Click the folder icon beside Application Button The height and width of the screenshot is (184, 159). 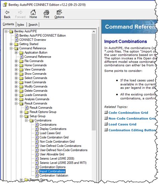pyautogui.click(x=21, y=52)
